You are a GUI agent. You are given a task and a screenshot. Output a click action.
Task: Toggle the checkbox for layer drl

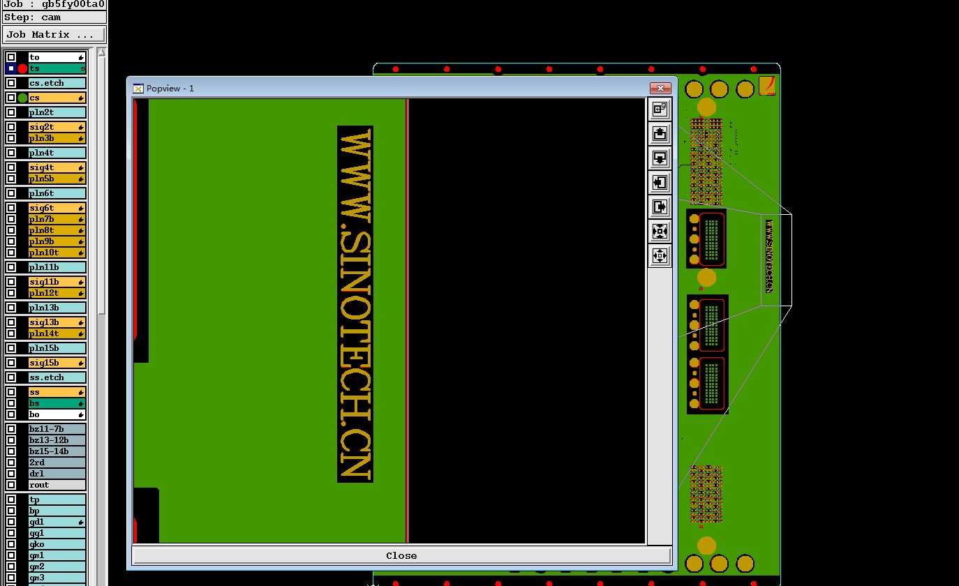(11, 474)
